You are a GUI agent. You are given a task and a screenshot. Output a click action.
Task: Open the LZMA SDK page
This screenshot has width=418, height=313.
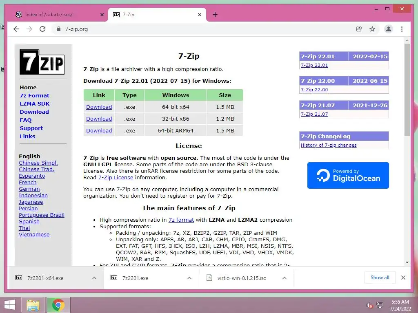click(x=35, y=104)
